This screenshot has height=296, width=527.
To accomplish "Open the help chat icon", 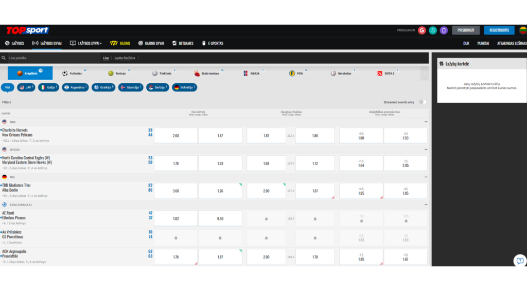I will (x=520, y=261).
